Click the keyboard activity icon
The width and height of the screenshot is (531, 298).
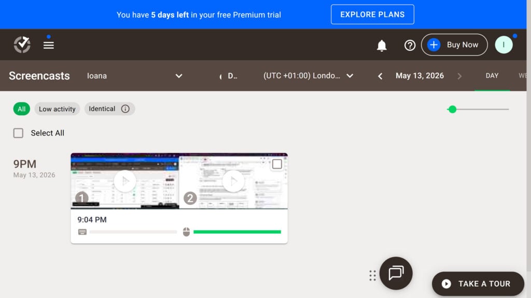click(82, 232)
